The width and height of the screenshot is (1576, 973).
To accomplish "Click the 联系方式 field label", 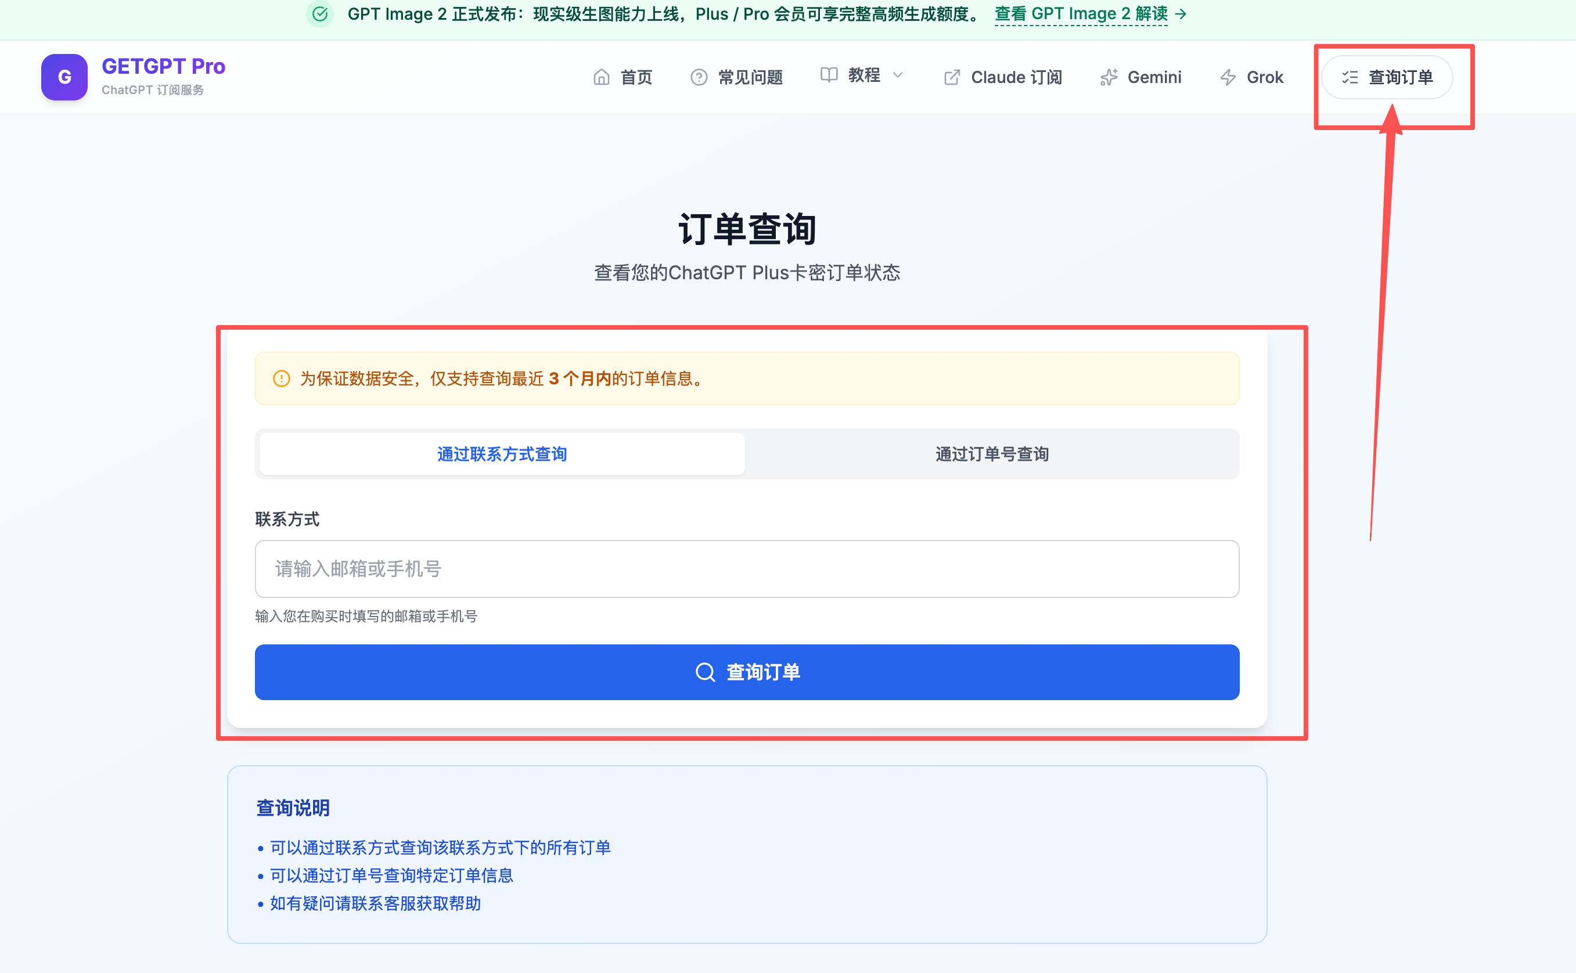I will [x=287, y=520].
